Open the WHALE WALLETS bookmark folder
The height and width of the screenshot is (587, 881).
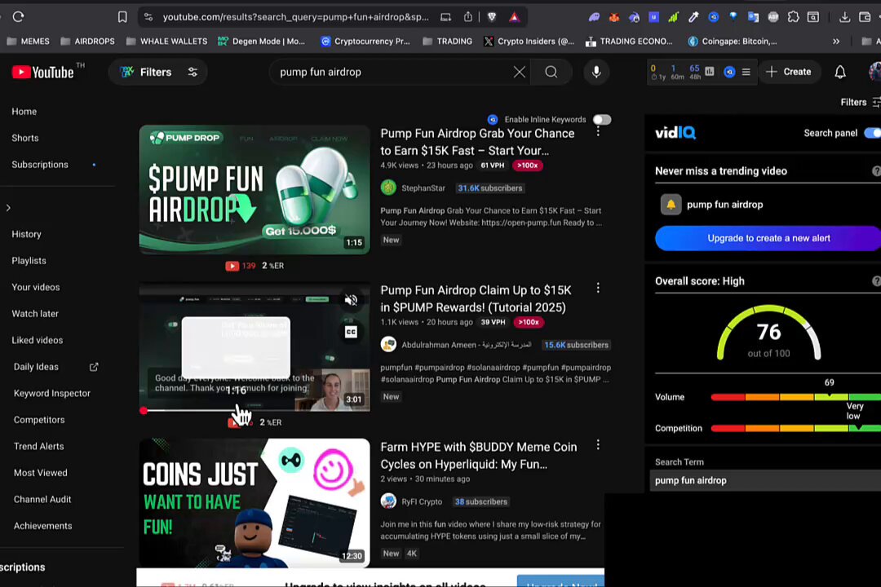[167, 41]
